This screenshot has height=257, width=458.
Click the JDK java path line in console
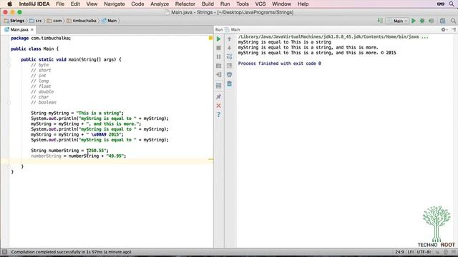(333, 37)
